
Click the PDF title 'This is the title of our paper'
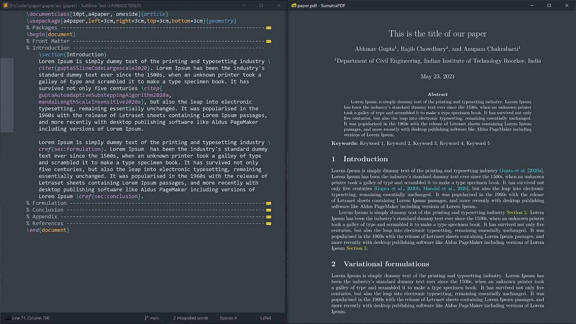[x=438, y=34]
